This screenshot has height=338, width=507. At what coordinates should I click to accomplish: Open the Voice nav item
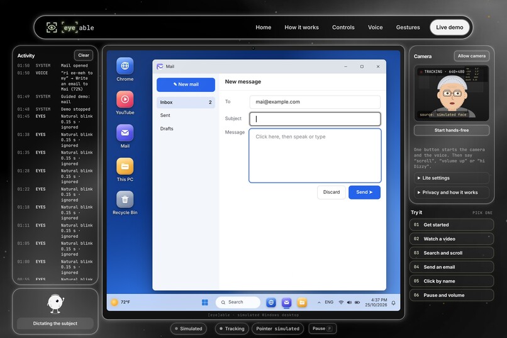[375, 28]
